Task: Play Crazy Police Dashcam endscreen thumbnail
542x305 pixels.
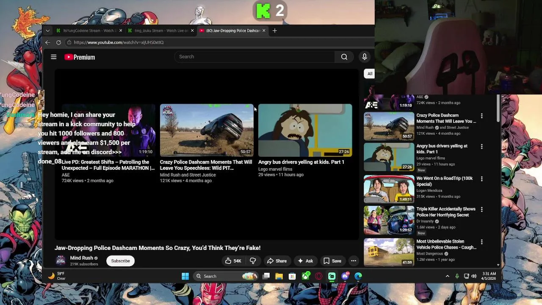Action: point(207,130)
